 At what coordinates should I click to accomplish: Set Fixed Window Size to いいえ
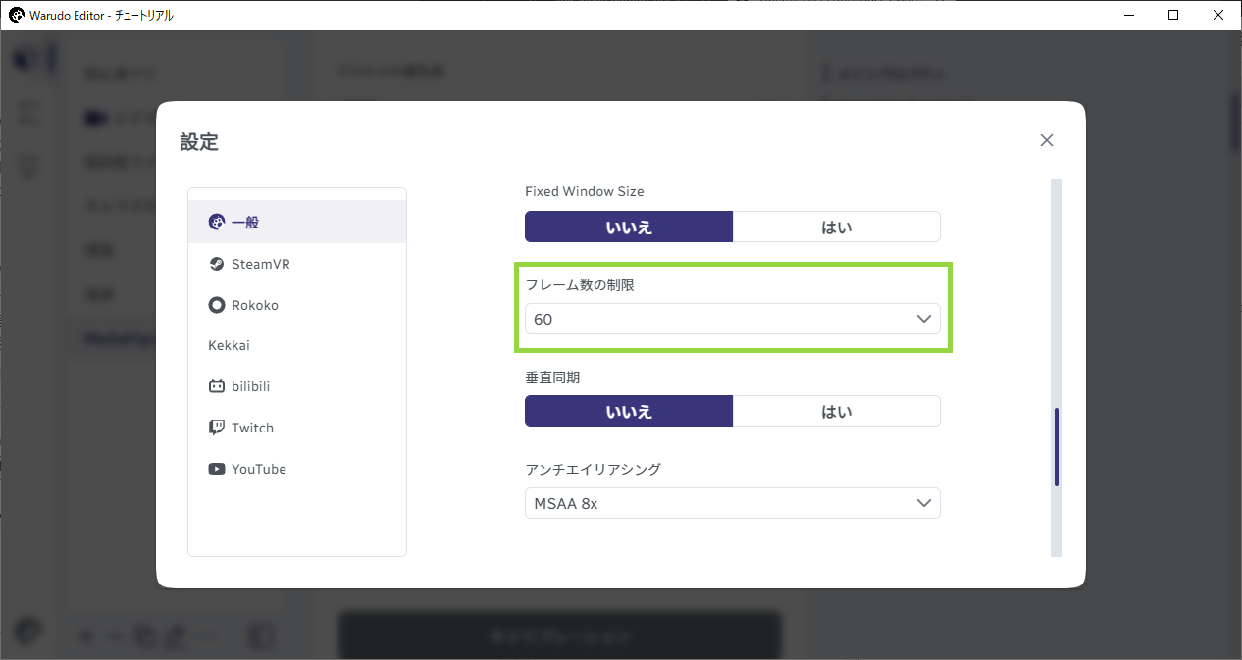point(629,227)
